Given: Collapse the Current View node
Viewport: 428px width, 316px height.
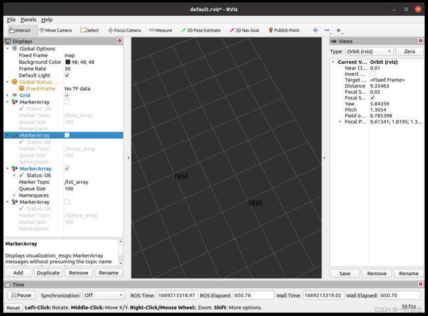Looking at the screenshot, I should [x=333, y=62].
